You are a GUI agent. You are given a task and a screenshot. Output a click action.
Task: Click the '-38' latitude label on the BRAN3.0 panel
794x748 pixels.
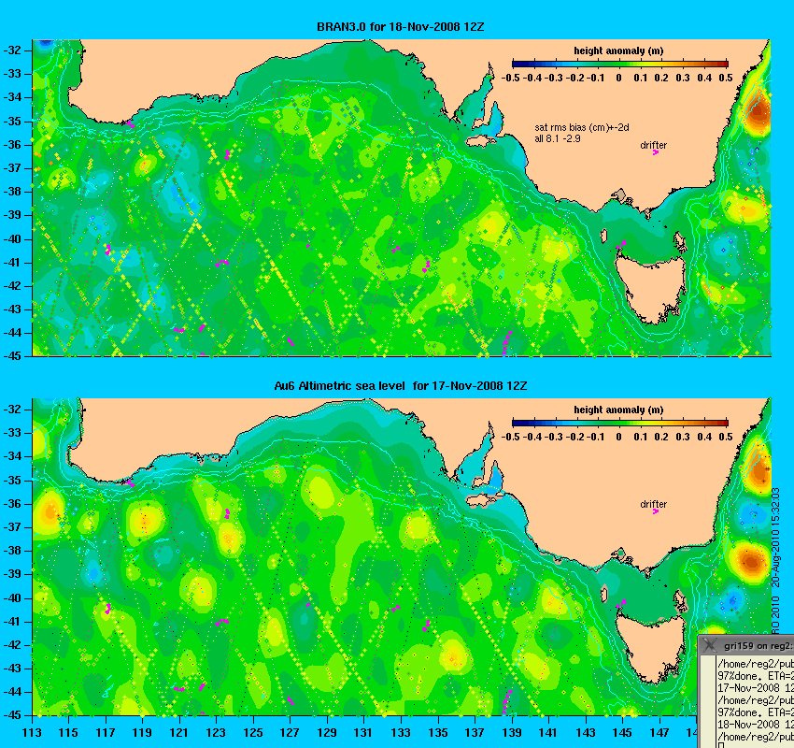[12, 192]
